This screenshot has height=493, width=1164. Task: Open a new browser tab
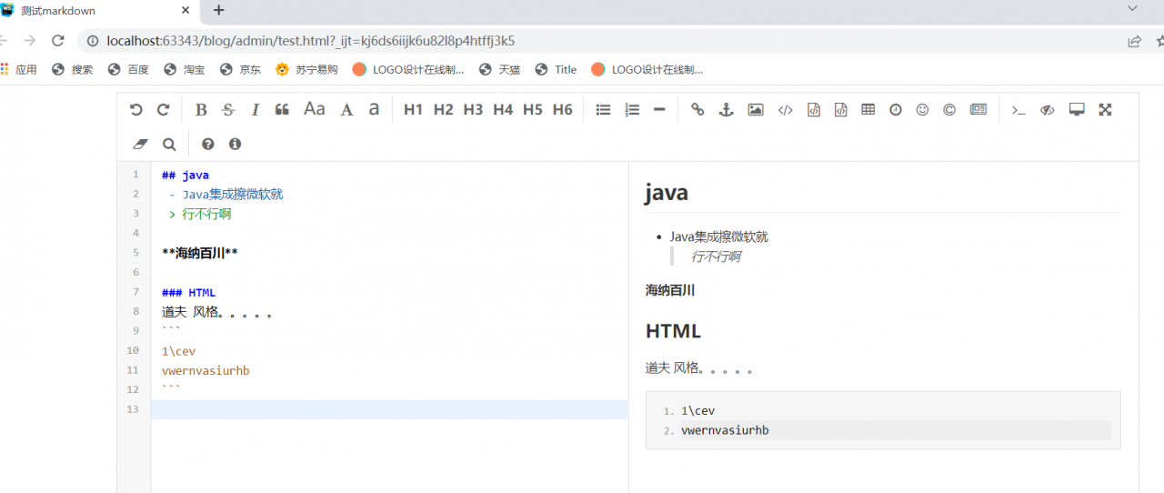pyautogui.click(x=218, y=11)
